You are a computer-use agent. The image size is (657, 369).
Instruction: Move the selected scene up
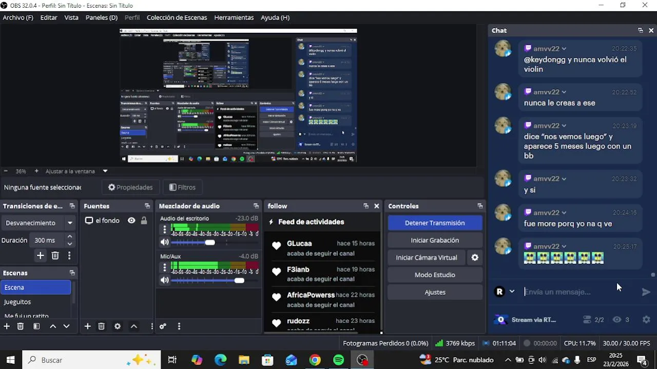pos(52,326)
